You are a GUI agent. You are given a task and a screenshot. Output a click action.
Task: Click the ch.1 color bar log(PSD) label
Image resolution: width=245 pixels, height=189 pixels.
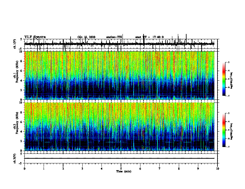(232, 80)
